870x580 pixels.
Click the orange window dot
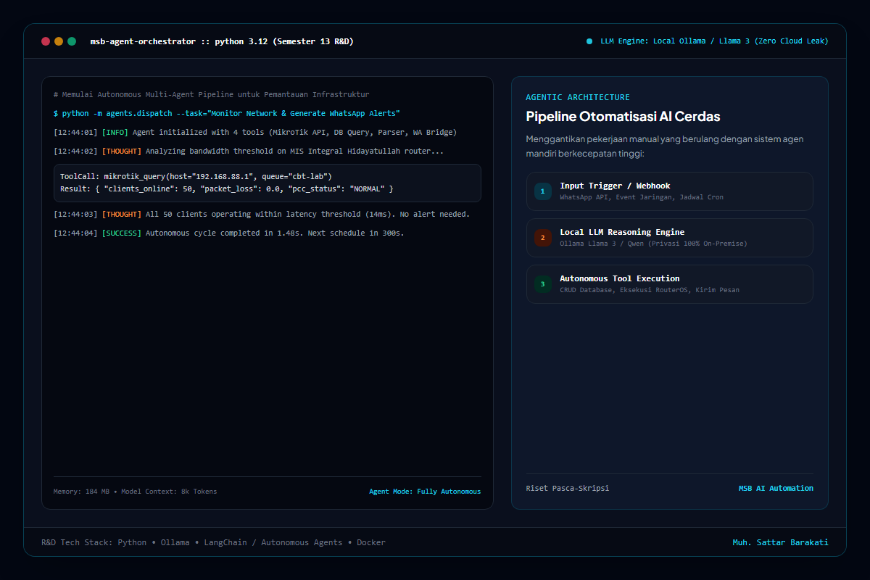coord(59,41)
